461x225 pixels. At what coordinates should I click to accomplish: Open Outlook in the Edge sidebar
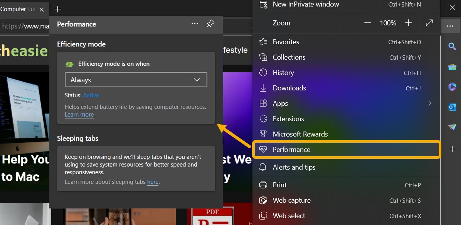pos(453,107)
